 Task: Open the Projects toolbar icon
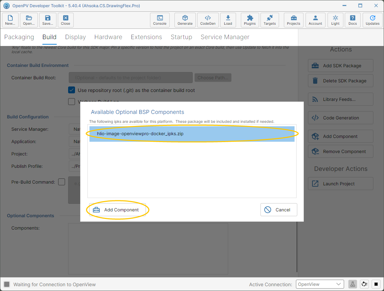pyautogui.click(x=294, y=20)
